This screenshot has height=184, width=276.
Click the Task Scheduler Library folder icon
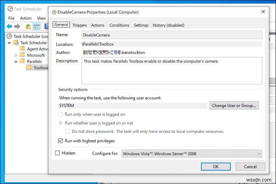(16, 43)
